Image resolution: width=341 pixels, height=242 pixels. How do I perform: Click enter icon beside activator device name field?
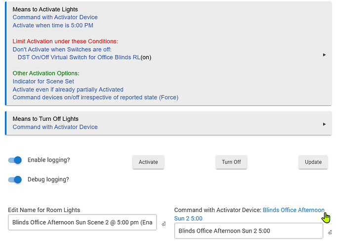(x=329, y=232)
